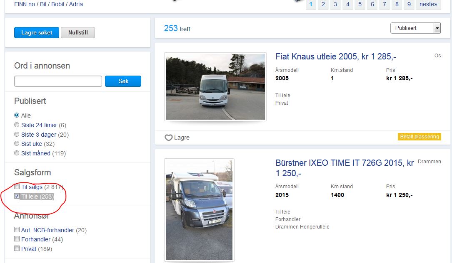Click the kr 1 250,- price value
Screen dimensions: 452x263
point(399,195)
